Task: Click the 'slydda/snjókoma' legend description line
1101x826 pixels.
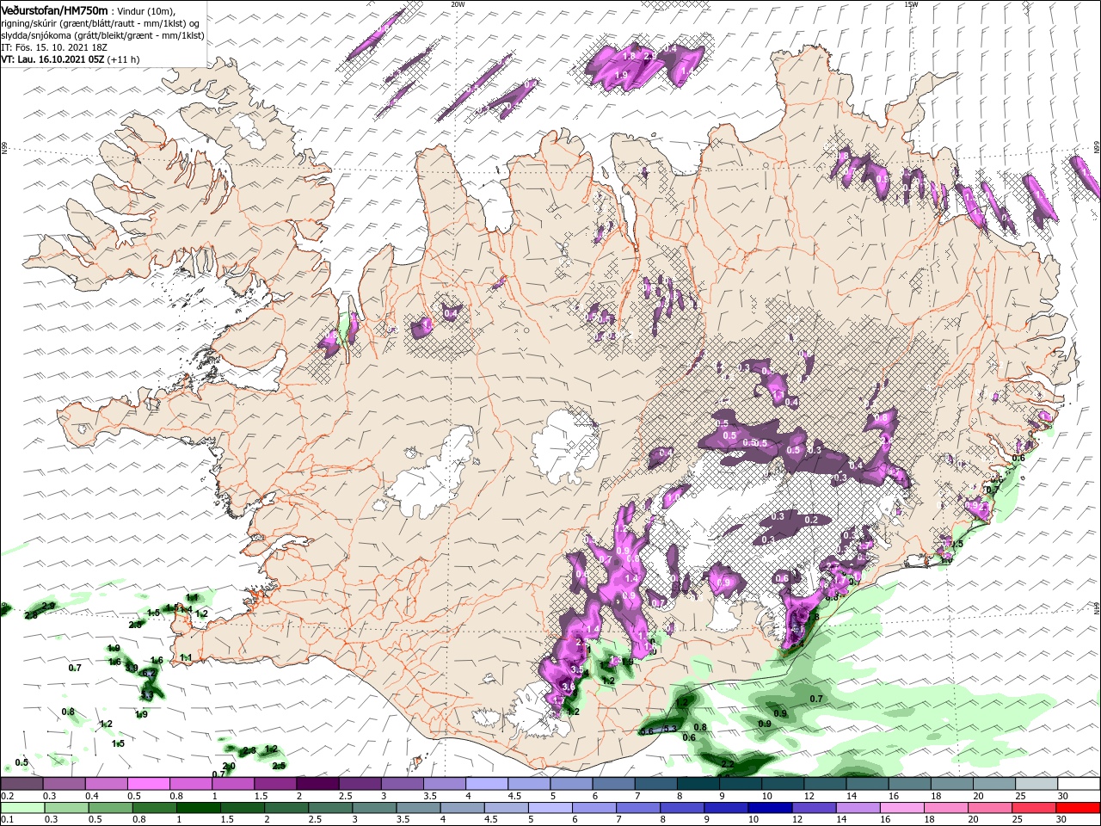Action: [102, 35]
